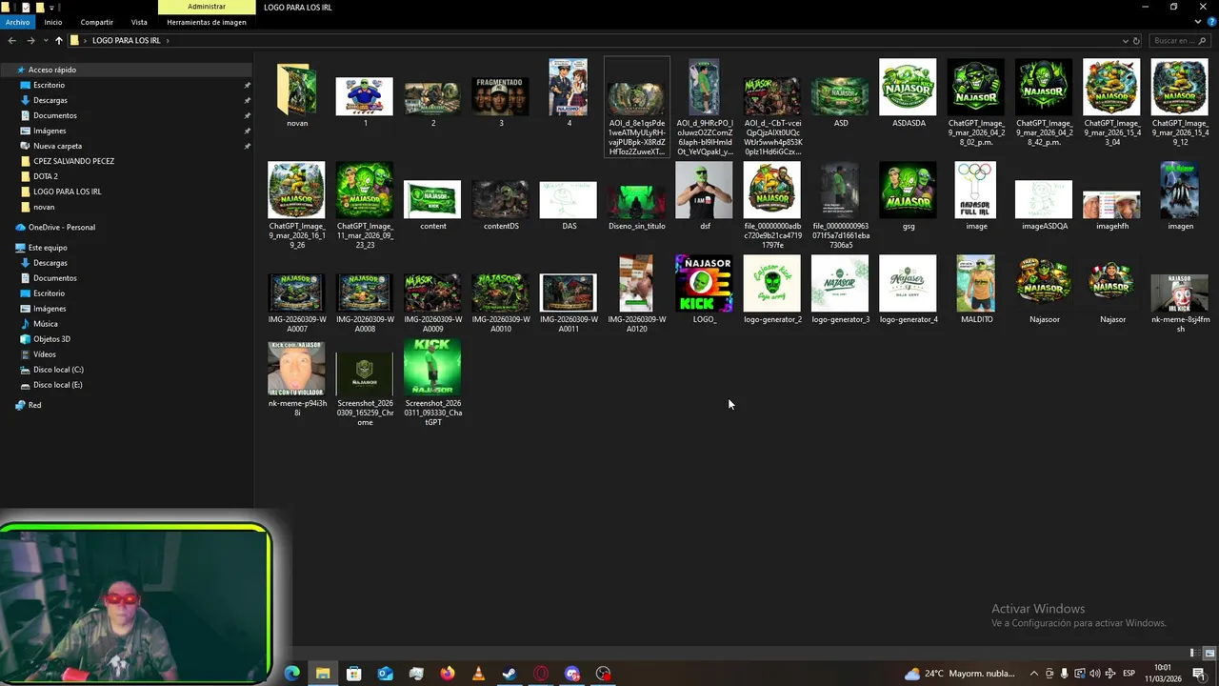Launch VLC media player from taskbar
This screenshot has width=1219, height=686.
[478, 674]
